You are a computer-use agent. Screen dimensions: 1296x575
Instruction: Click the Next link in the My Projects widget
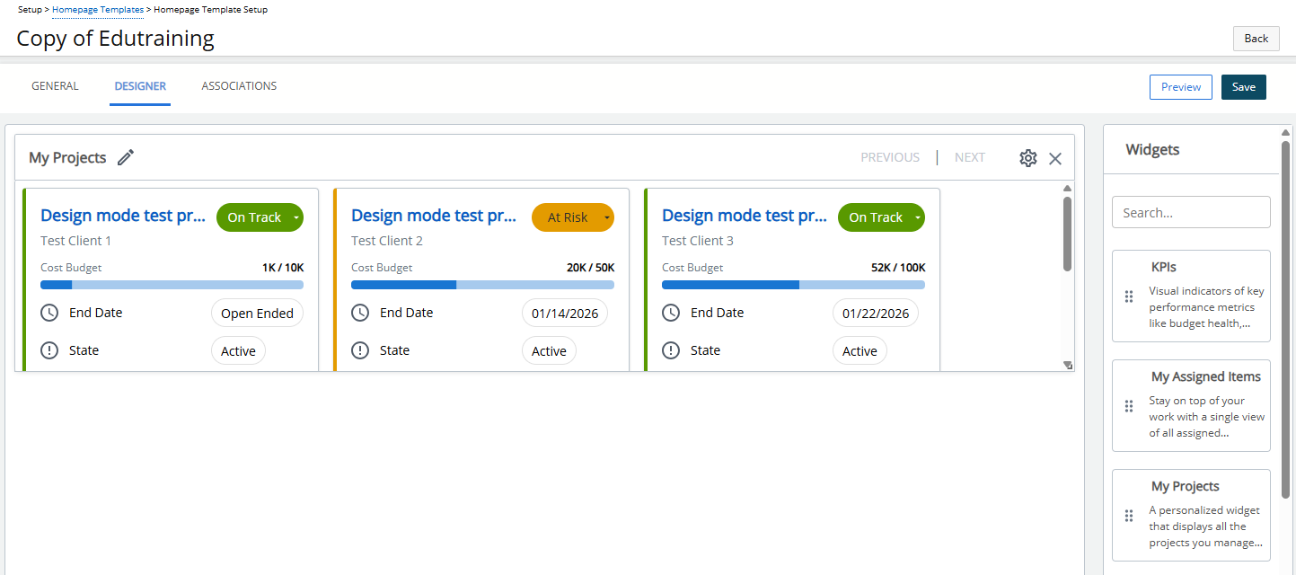pos(969,156)
